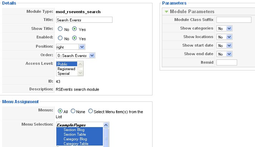Choose 'Registered' in Access Level list
The image size is (255, 147).
tap(66, 69)
